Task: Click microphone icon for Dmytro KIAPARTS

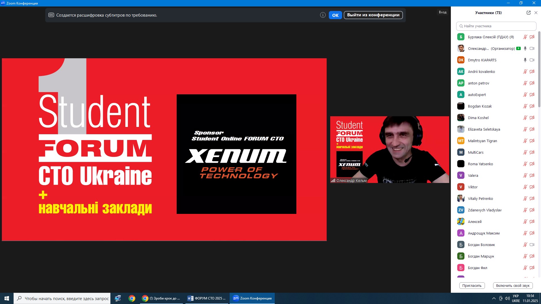Action: pos(525,60)
